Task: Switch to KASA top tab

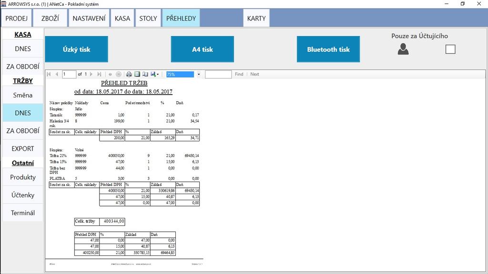Action: (x=122, y=19)
